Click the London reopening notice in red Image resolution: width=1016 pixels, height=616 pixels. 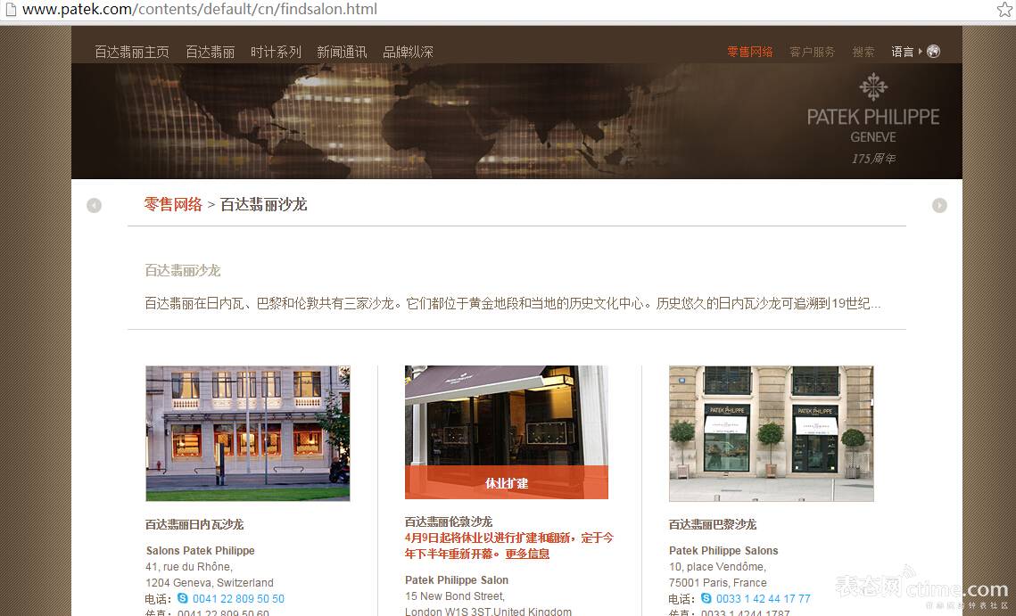(x=509, y=546)
